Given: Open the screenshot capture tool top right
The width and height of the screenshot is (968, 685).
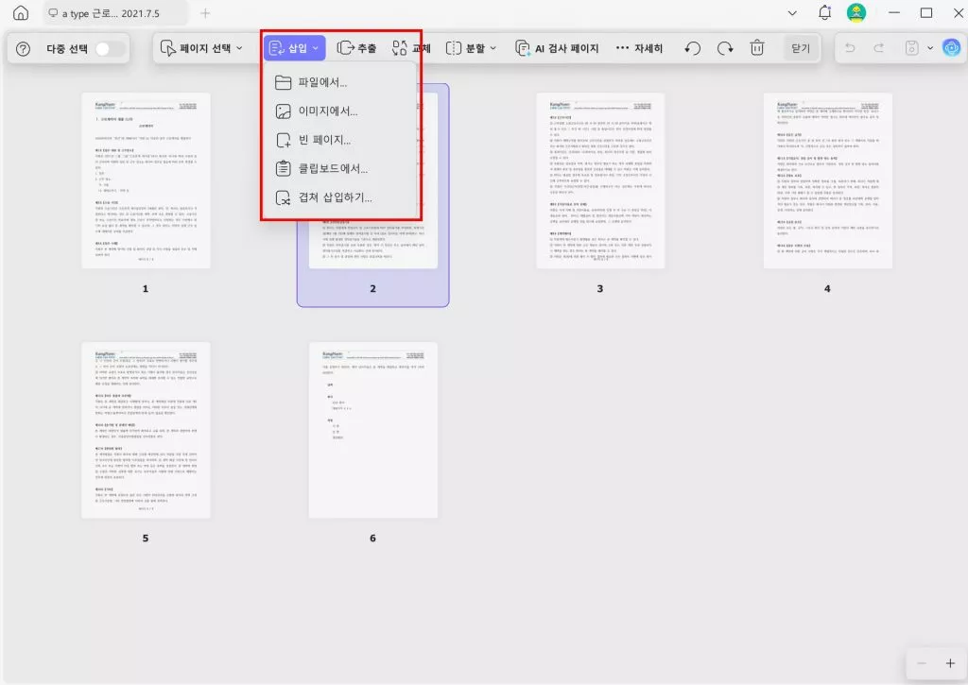Looking at the screenshot, I should (910, 47).
